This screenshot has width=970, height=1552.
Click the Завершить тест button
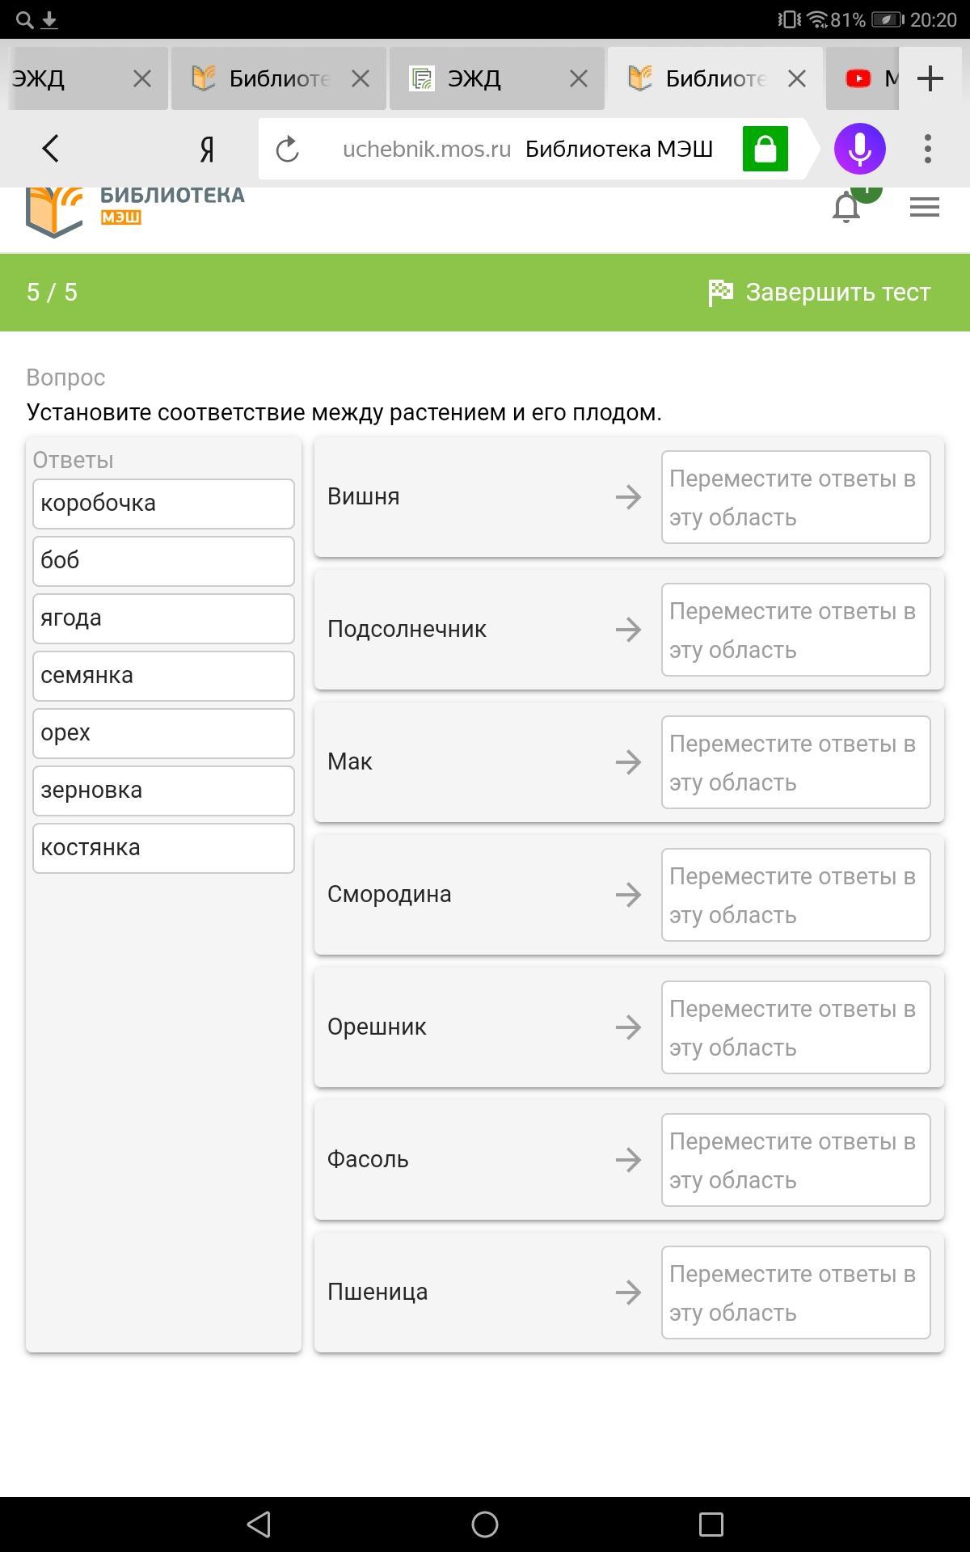click(819, 293)
